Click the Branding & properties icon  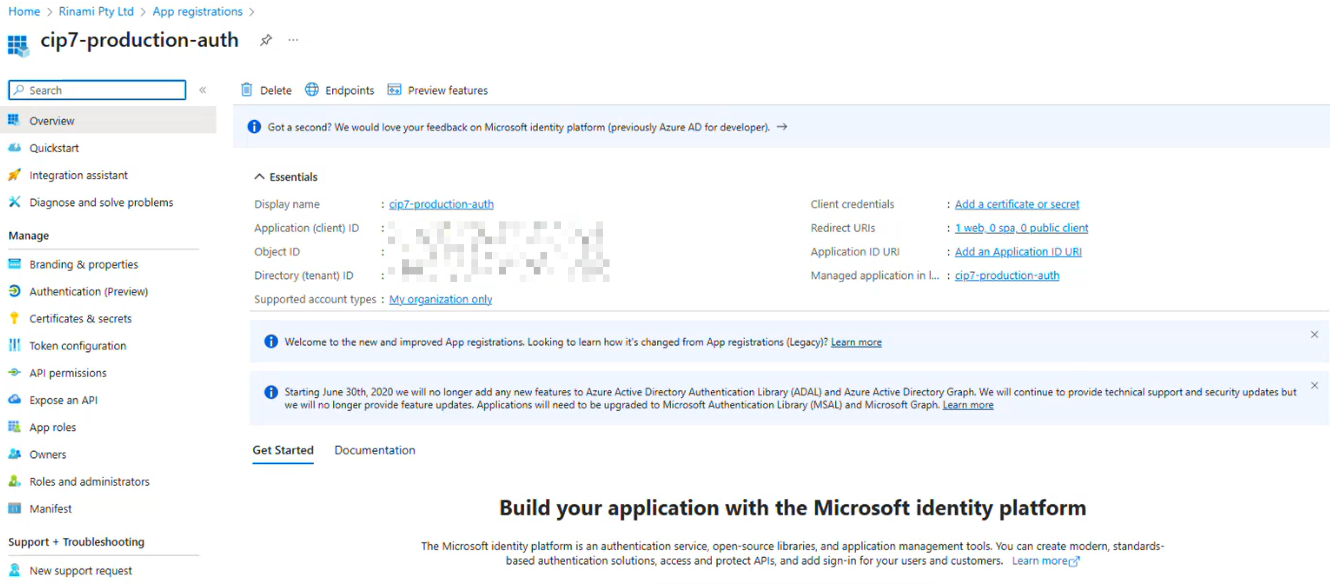point(15,264)
